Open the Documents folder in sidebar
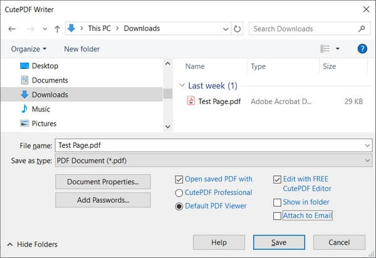Screen dimensions: 376x258 [50, 80]
